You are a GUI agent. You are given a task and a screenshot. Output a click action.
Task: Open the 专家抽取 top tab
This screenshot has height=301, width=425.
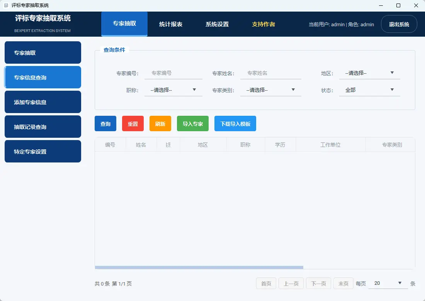point(124,24)
